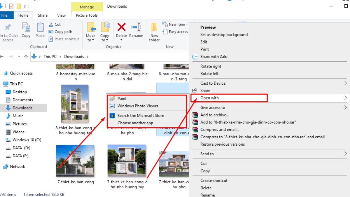Open Desktop in the navigation pane
This screenshot has height=197, width=350.
point(20,92)
